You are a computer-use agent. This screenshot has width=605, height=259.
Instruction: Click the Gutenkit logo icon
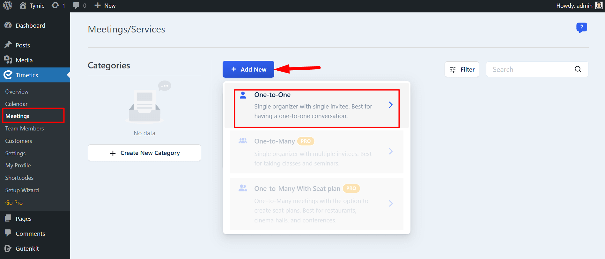click(x=8, y=248)
